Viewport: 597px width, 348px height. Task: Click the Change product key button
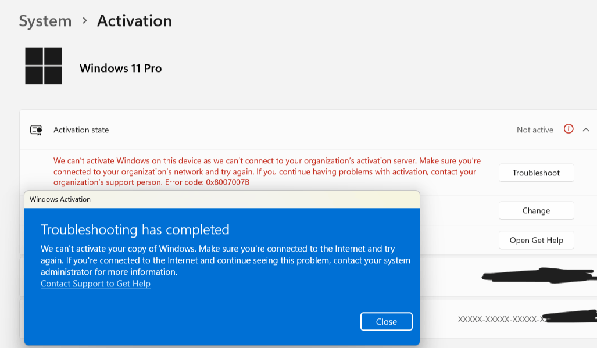[x=536, y=210]
